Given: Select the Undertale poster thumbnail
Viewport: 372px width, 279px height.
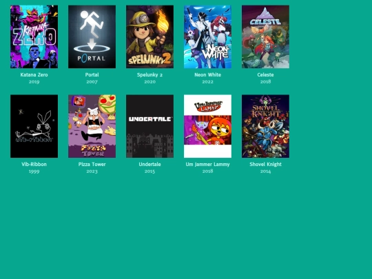Looking at the screenshot, I should [x=149, y=126].
